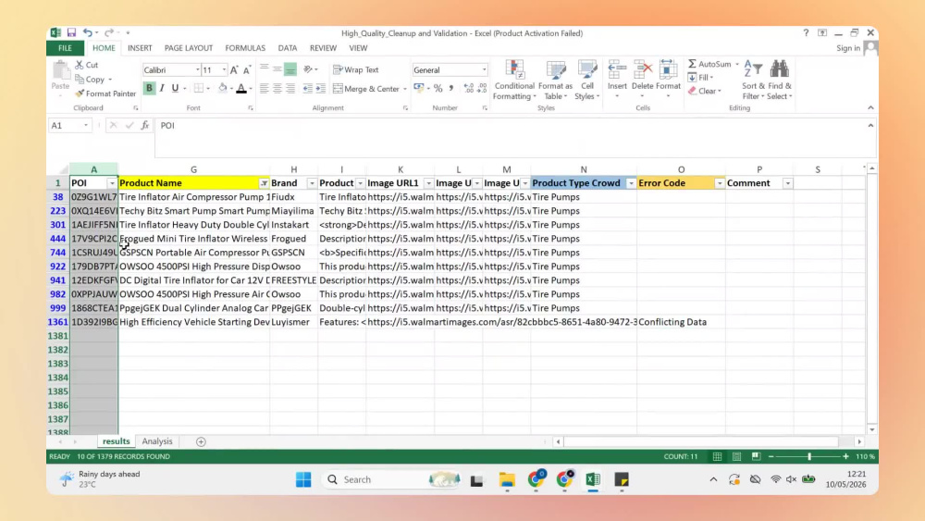The height and width of the screenshot is (521, 925).
Task: Open Format as Table
Action: pyautogui.click(x=555, y=81)
